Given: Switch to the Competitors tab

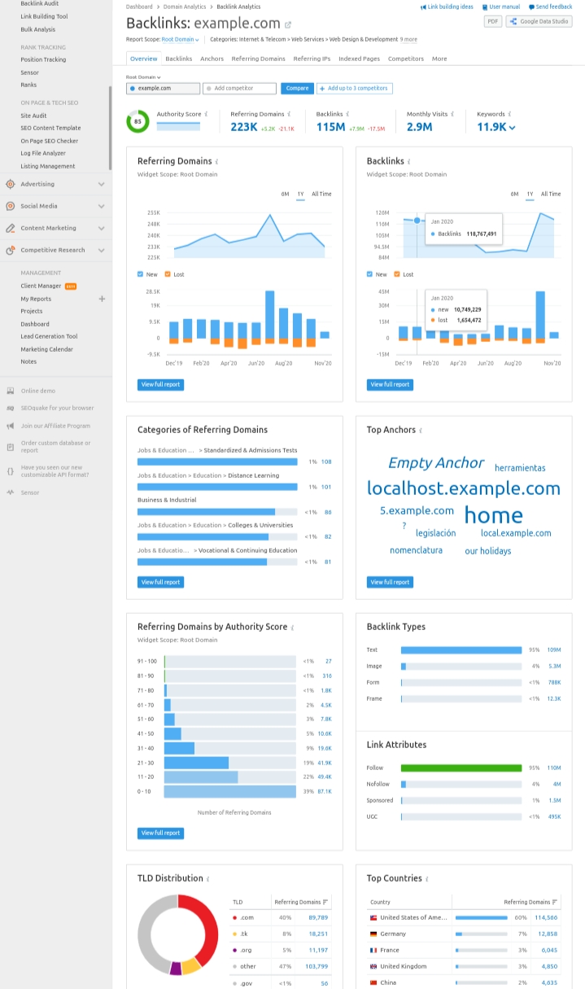Looking at the screenshot, I should 405,59.
